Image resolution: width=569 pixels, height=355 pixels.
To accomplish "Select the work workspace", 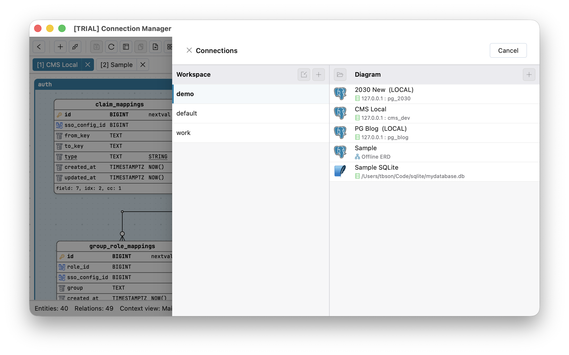I will (251, 133).
